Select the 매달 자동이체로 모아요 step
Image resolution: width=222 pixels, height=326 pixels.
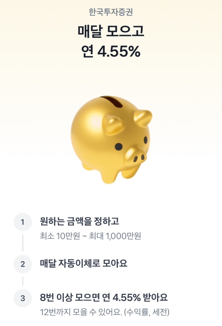point(84,264)
